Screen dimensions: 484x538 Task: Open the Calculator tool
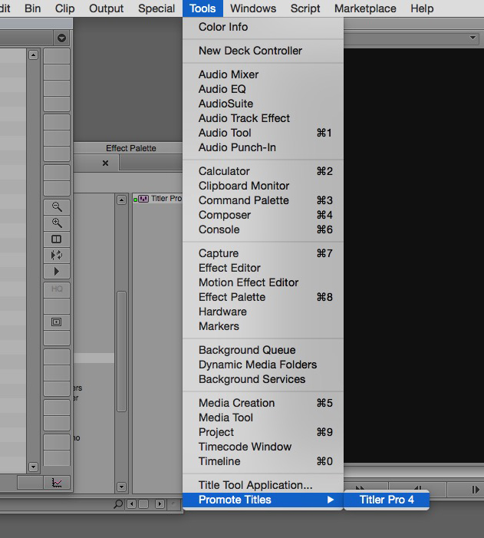coord(263,171)
